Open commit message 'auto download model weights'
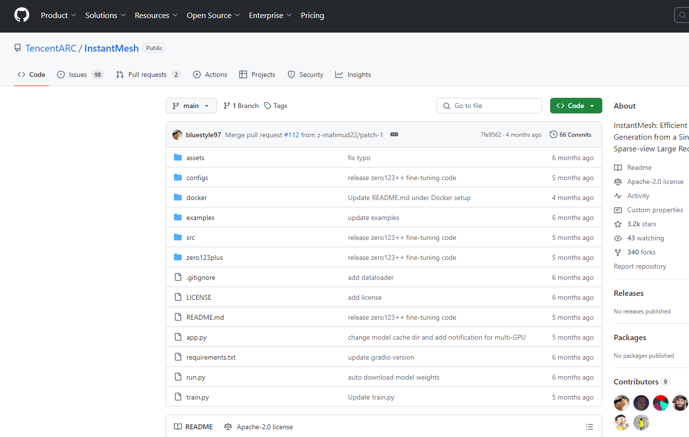Screen dimensions: 689x437 [394, 377]
